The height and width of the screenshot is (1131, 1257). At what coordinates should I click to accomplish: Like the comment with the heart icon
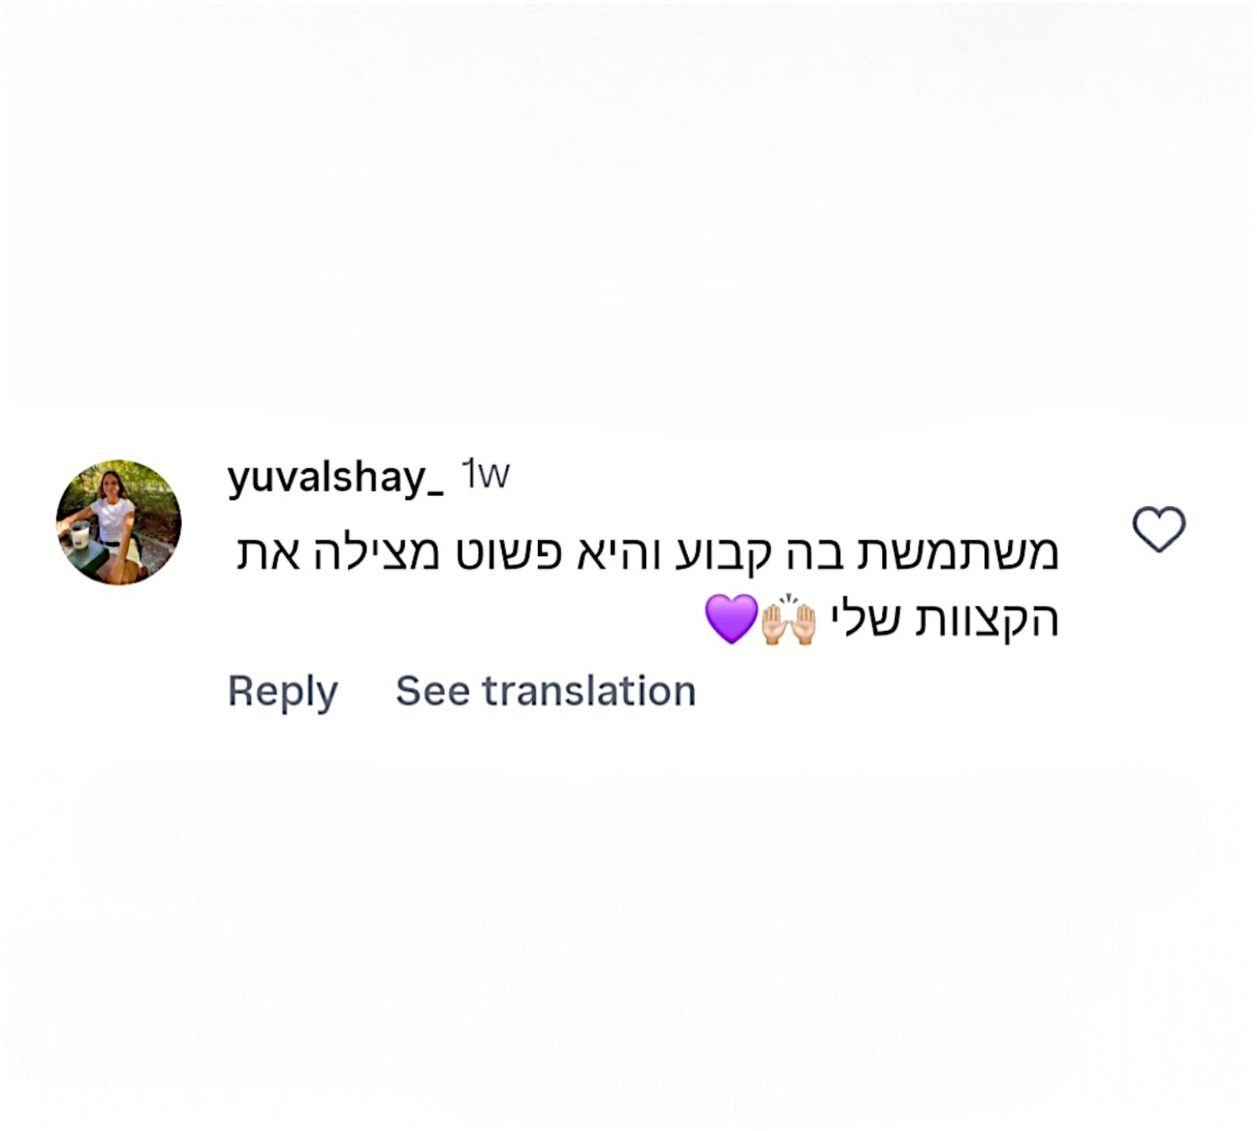1159,529
